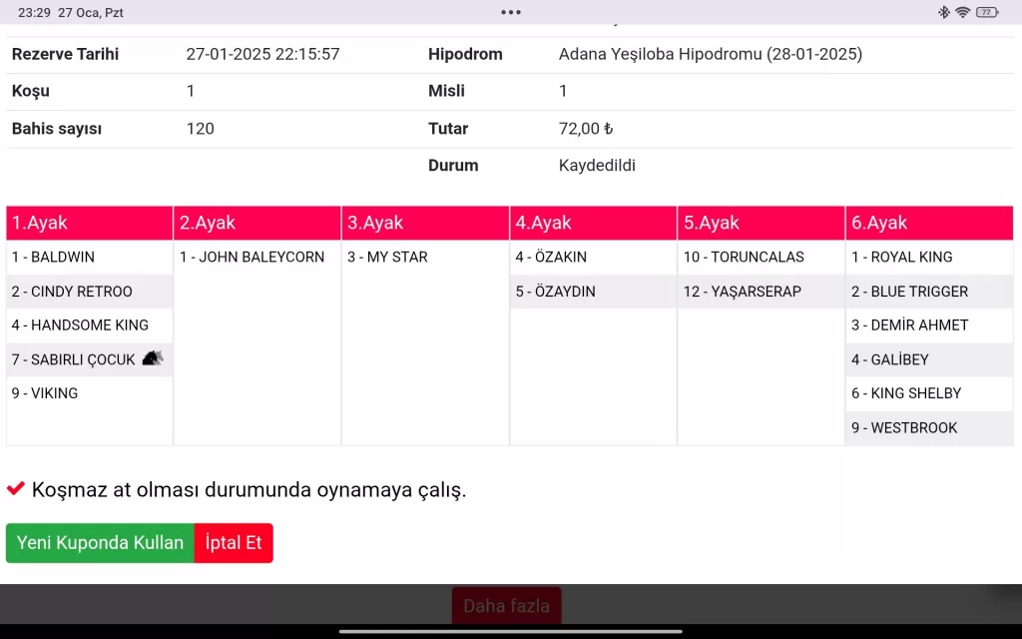Tap the battery indicator icon
Screen dimensions: 1022x639
[987, 12]
